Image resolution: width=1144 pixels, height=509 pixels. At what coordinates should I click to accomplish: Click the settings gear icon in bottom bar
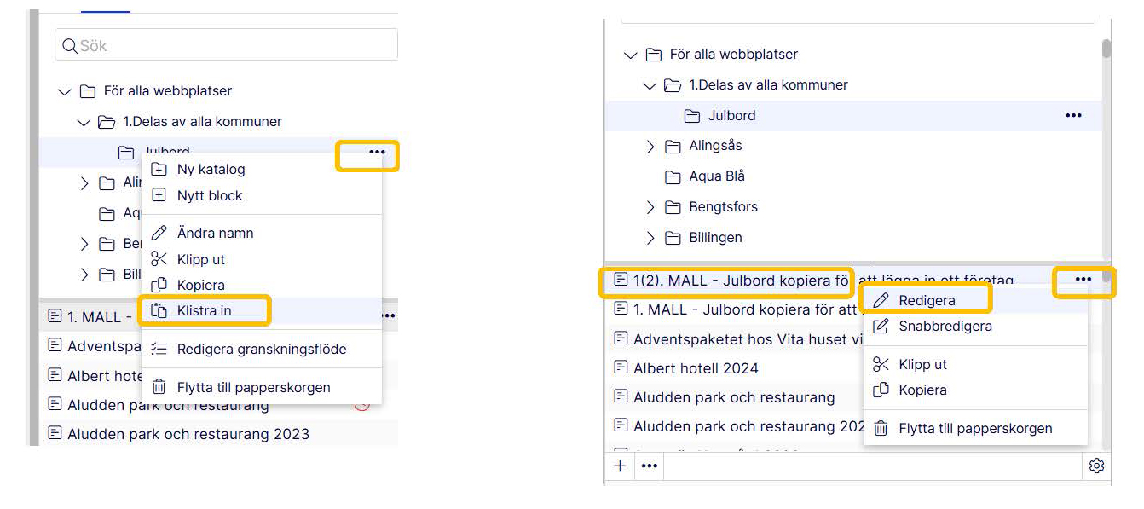pyautogui.click(x=1096, y=466)
